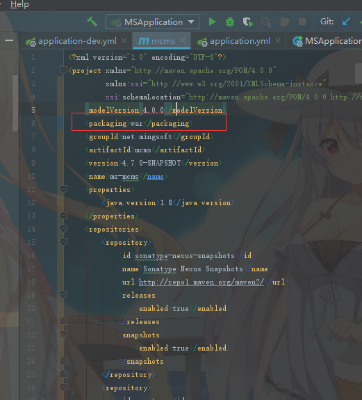Click the underlined closing name tag link
Image resolution: width=362 pixels, height=400 pixels.
(155, 177)
